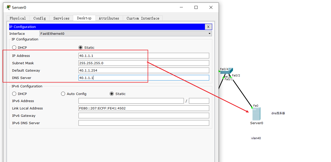Image resolution: width=331 pixels, height=162 pixels.
Task: Click the IPv6 DNS Server field
Action: 144,123
